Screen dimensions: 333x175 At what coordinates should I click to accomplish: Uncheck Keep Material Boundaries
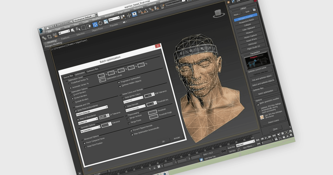(x=76, y=111)
